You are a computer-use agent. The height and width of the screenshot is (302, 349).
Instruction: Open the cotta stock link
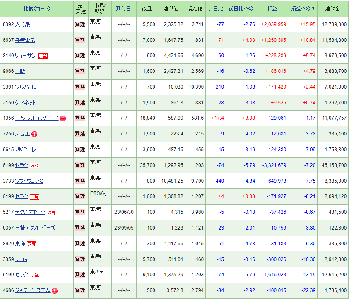(x=21, y=259)
